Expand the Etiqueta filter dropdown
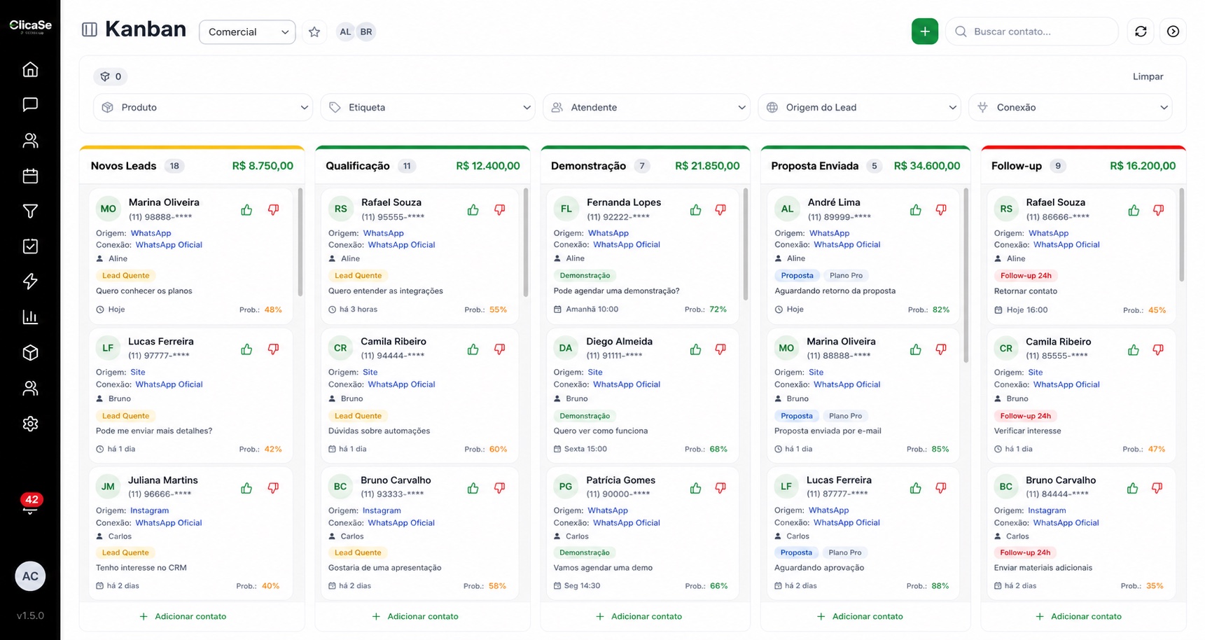This screenshot has width=1205, height=640. tap(428, 107)
